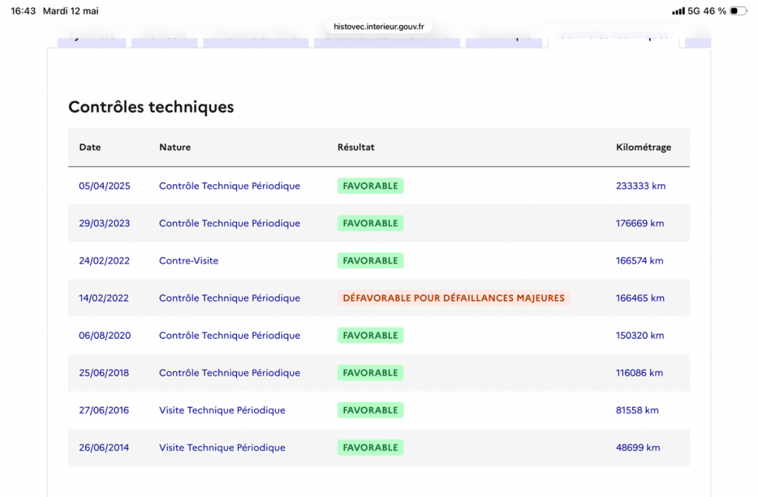The image size is (758, 497).
Task: Click FAVORABLE badge for 25/06/2018
Action: click(370, 373)
